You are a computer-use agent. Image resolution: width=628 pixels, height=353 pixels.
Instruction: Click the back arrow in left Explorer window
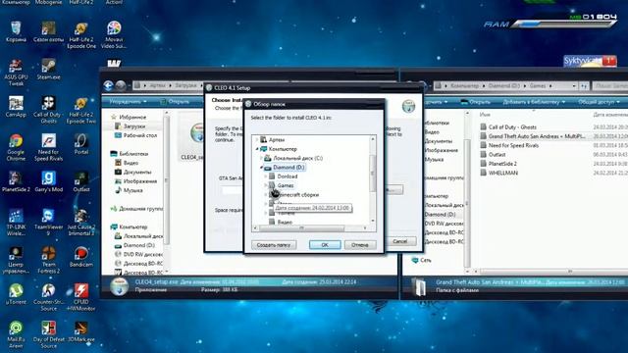108,85
